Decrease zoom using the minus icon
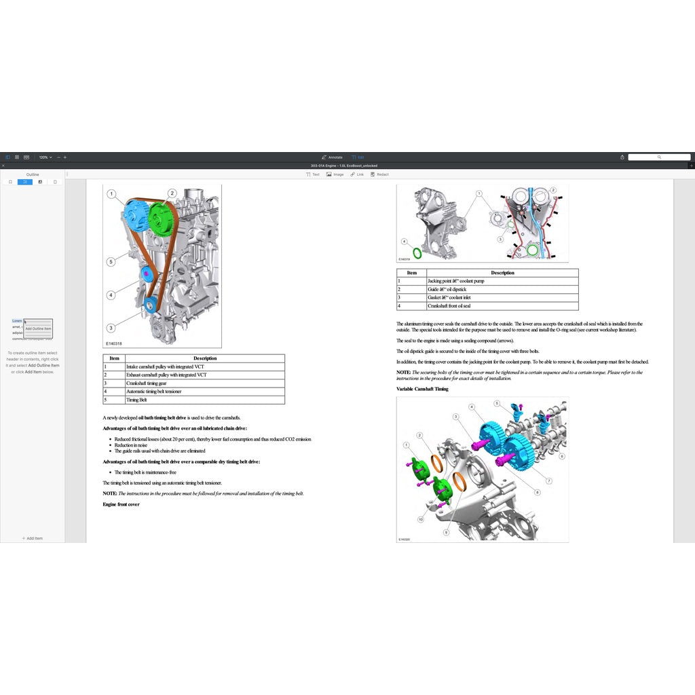This screenshot has width=695, height=695. (58, 157)
